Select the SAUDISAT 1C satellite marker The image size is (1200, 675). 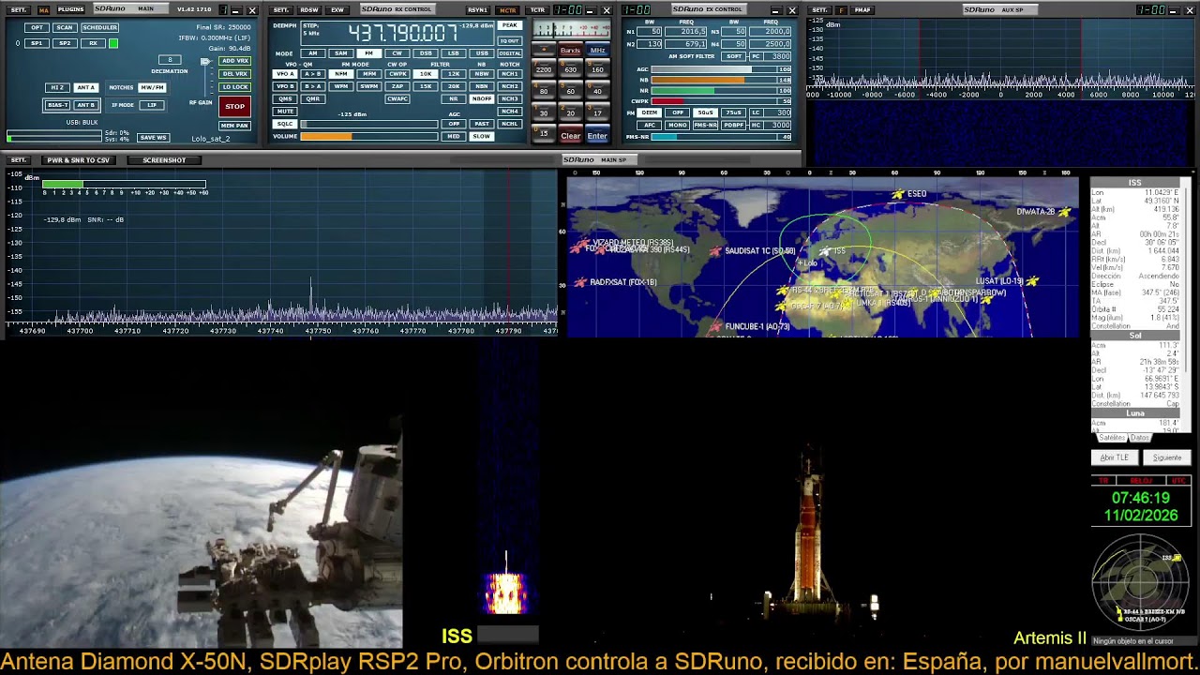click(x=715, y=251)
